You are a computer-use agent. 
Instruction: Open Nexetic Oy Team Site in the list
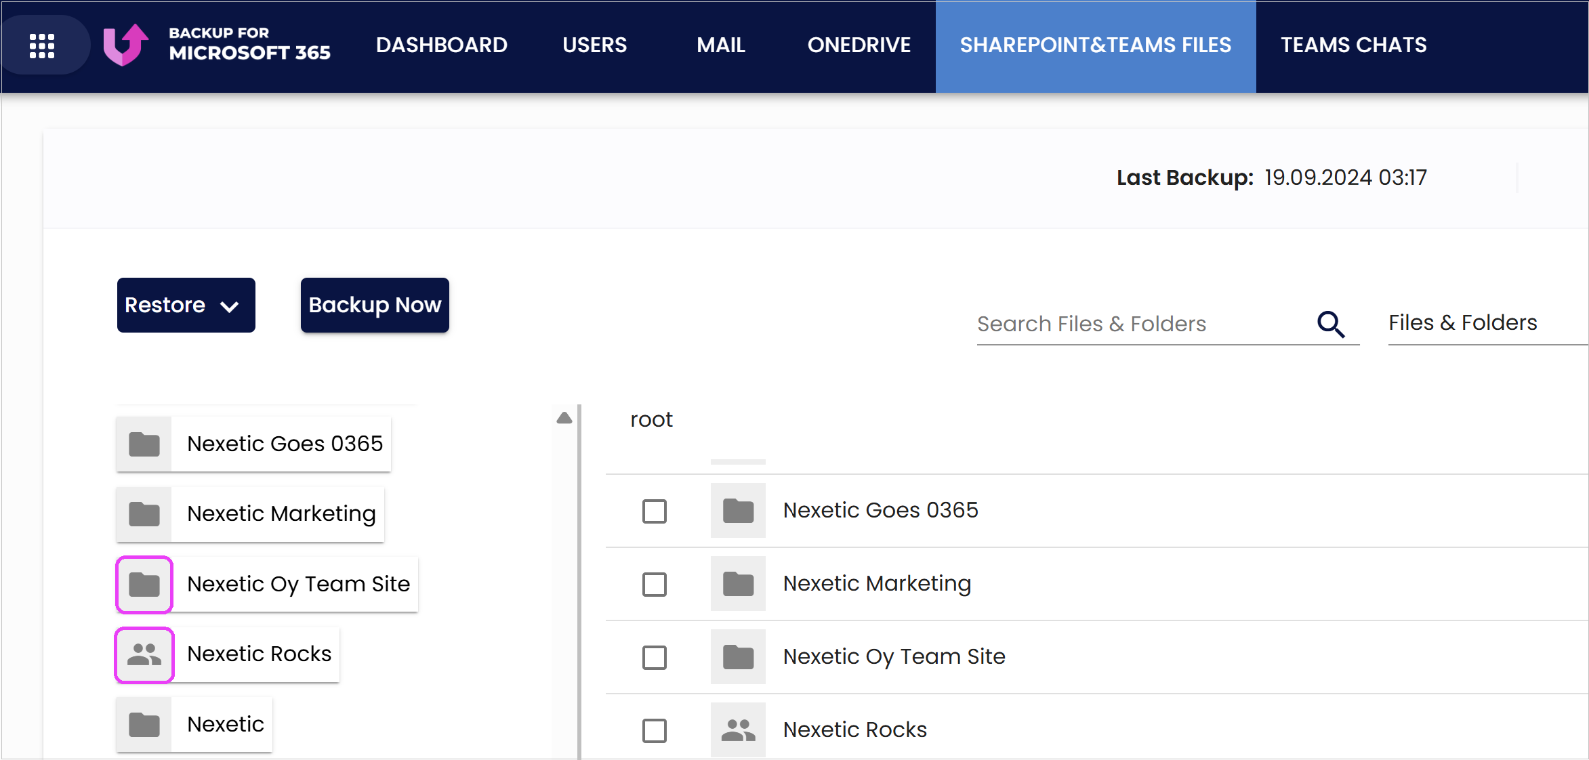[x=894, y=656]
